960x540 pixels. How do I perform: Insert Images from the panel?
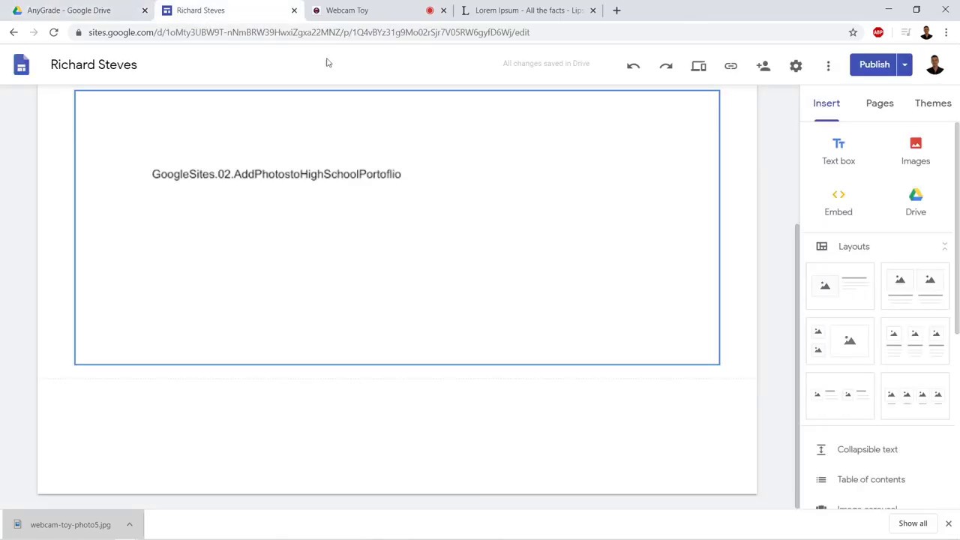[x=916, y=151]
